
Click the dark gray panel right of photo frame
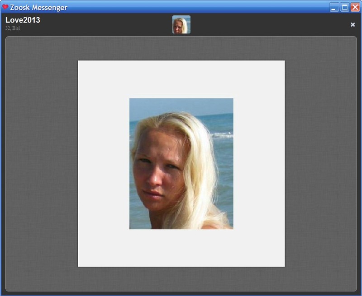321,164
